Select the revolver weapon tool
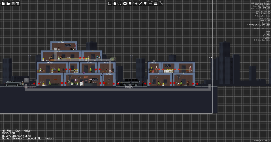 click(135, 3)
